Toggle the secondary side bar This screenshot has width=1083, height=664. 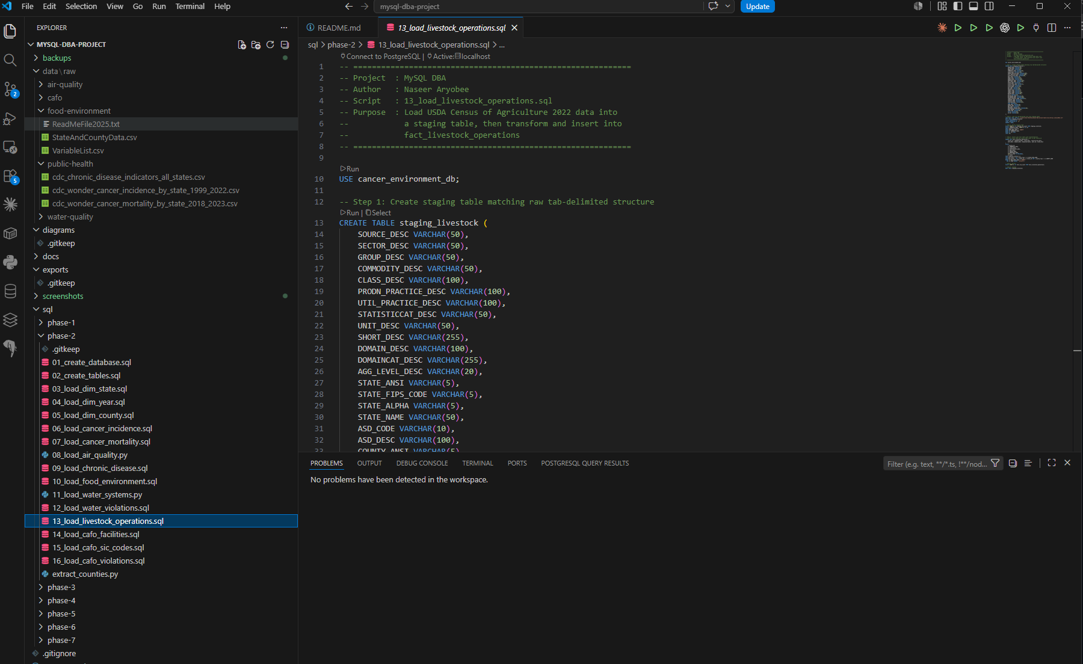click(989, 6)
